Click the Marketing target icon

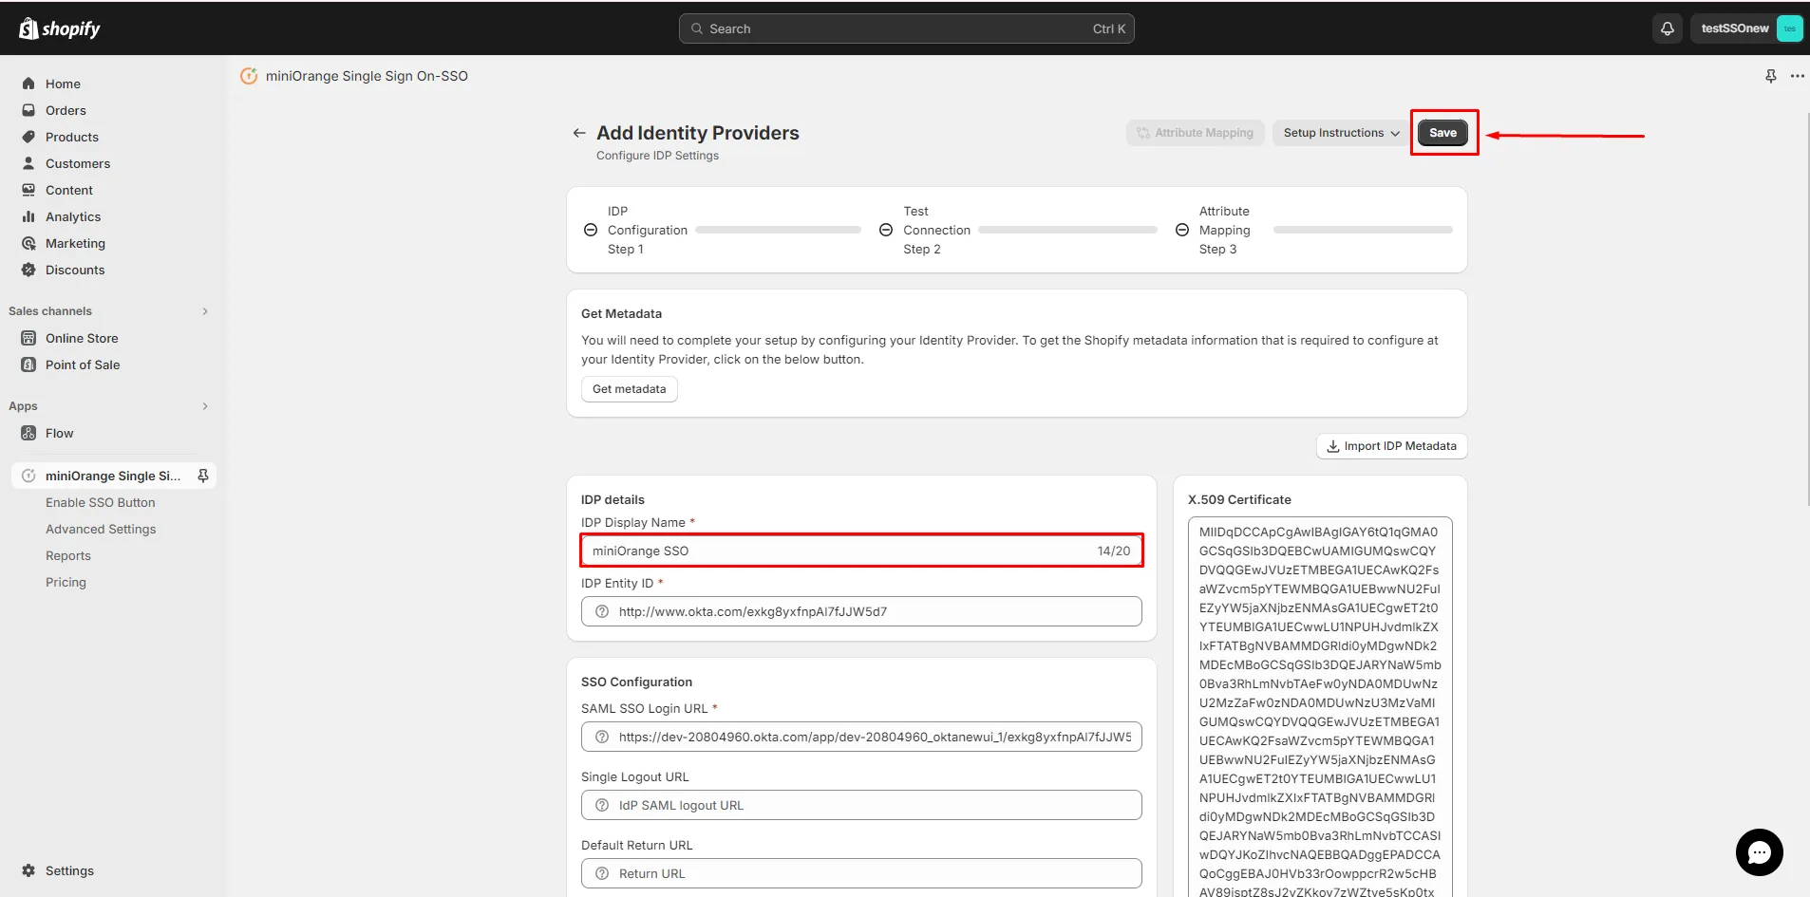click(x=28, y=243)
